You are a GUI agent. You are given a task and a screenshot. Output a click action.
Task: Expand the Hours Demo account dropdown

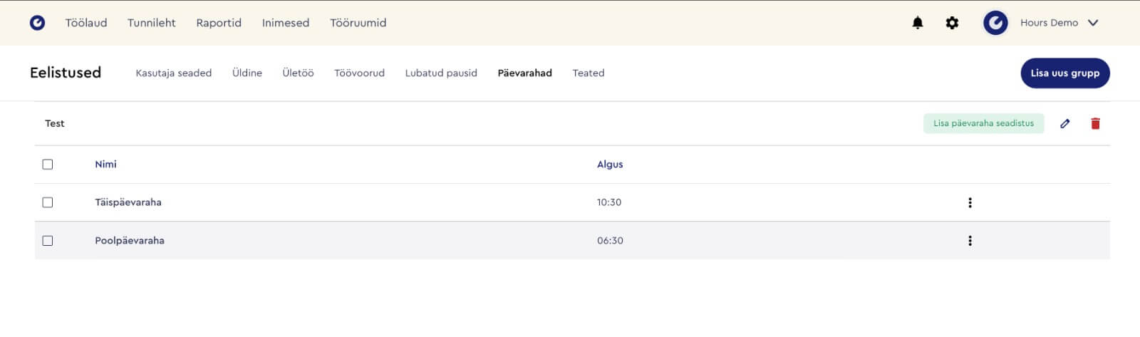[x=1092, y=23]
